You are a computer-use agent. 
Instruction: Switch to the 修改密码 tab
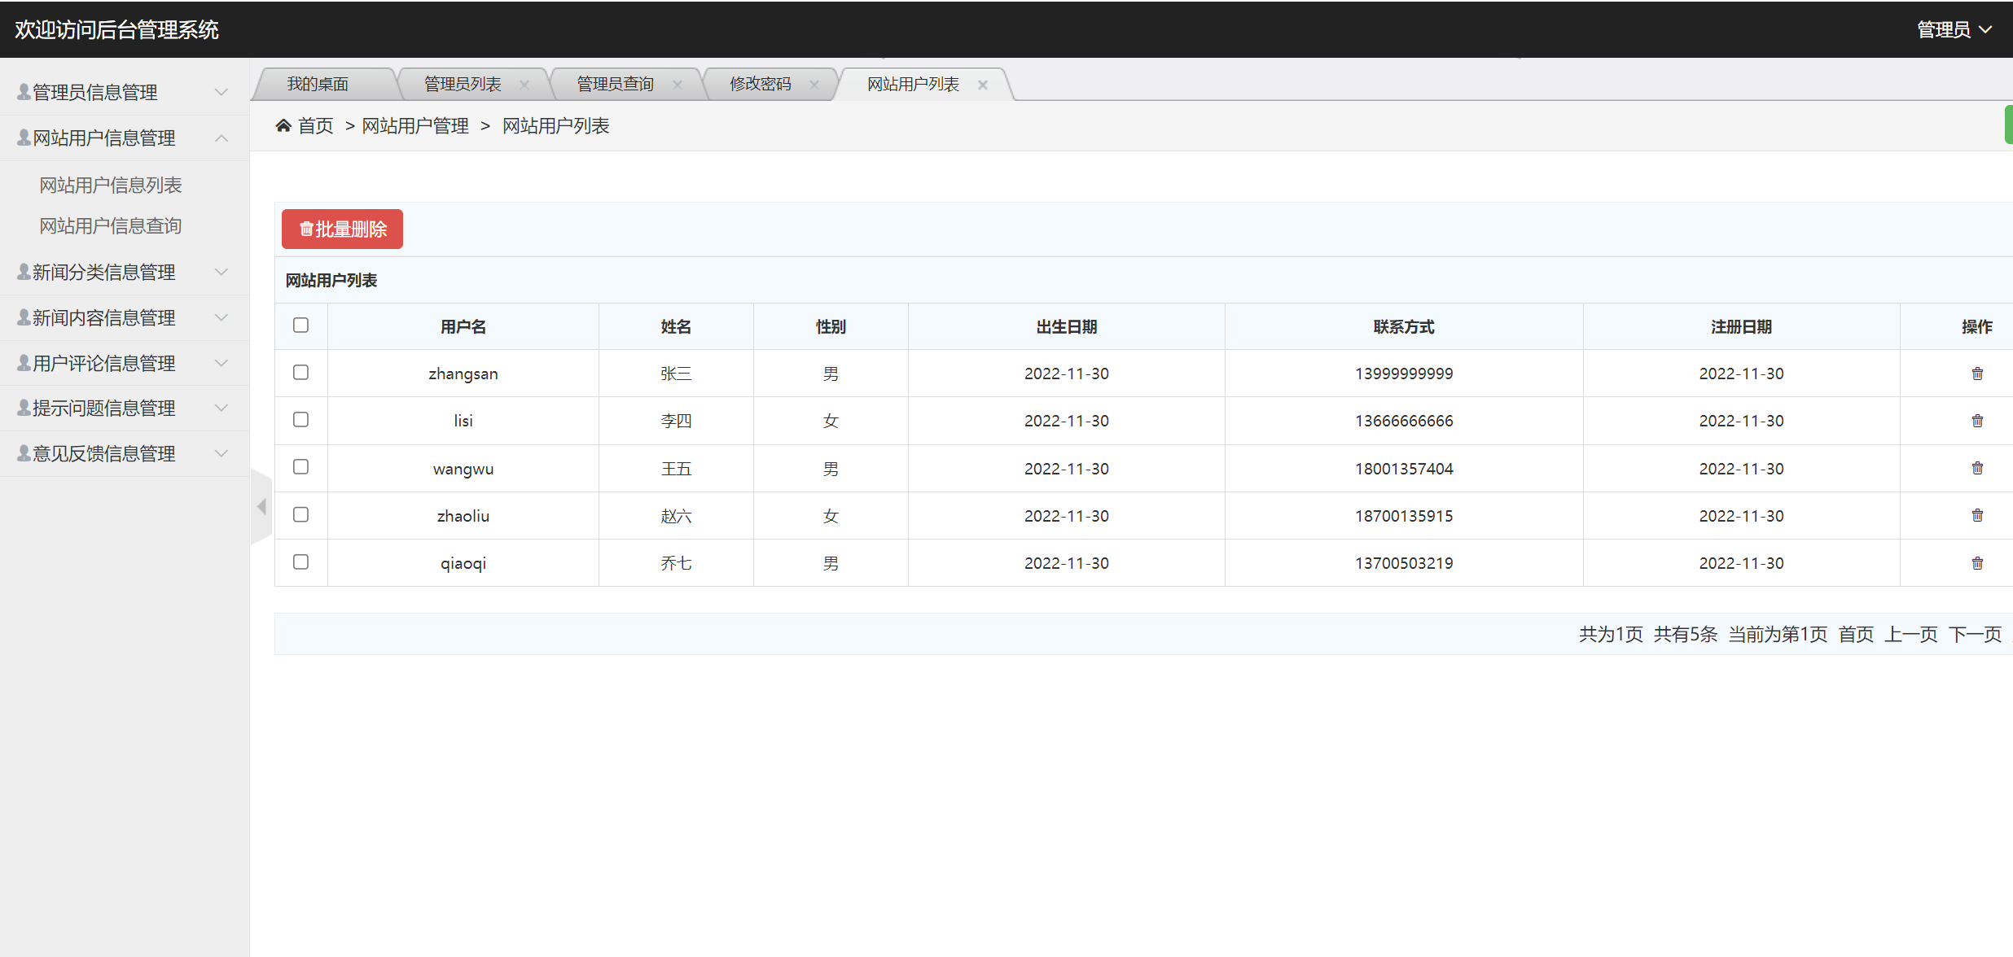tap(761, 82)
